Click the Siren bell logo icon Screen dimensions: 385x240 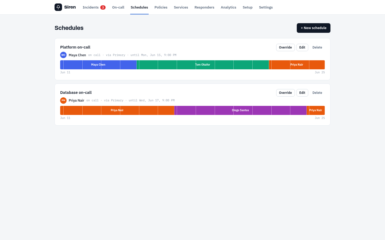click(58, 7)
